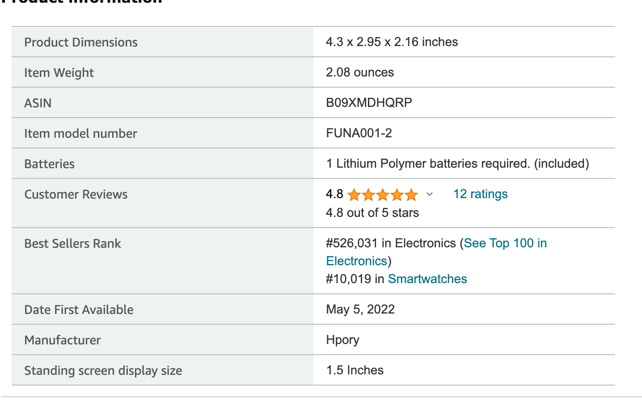Click the 4.8 out of 5 stars text
This screenshot has width=642, height=407.
tap(372, 213)
